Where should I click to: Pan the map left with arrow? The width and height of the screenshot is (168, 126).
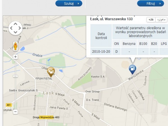(11, 28)
